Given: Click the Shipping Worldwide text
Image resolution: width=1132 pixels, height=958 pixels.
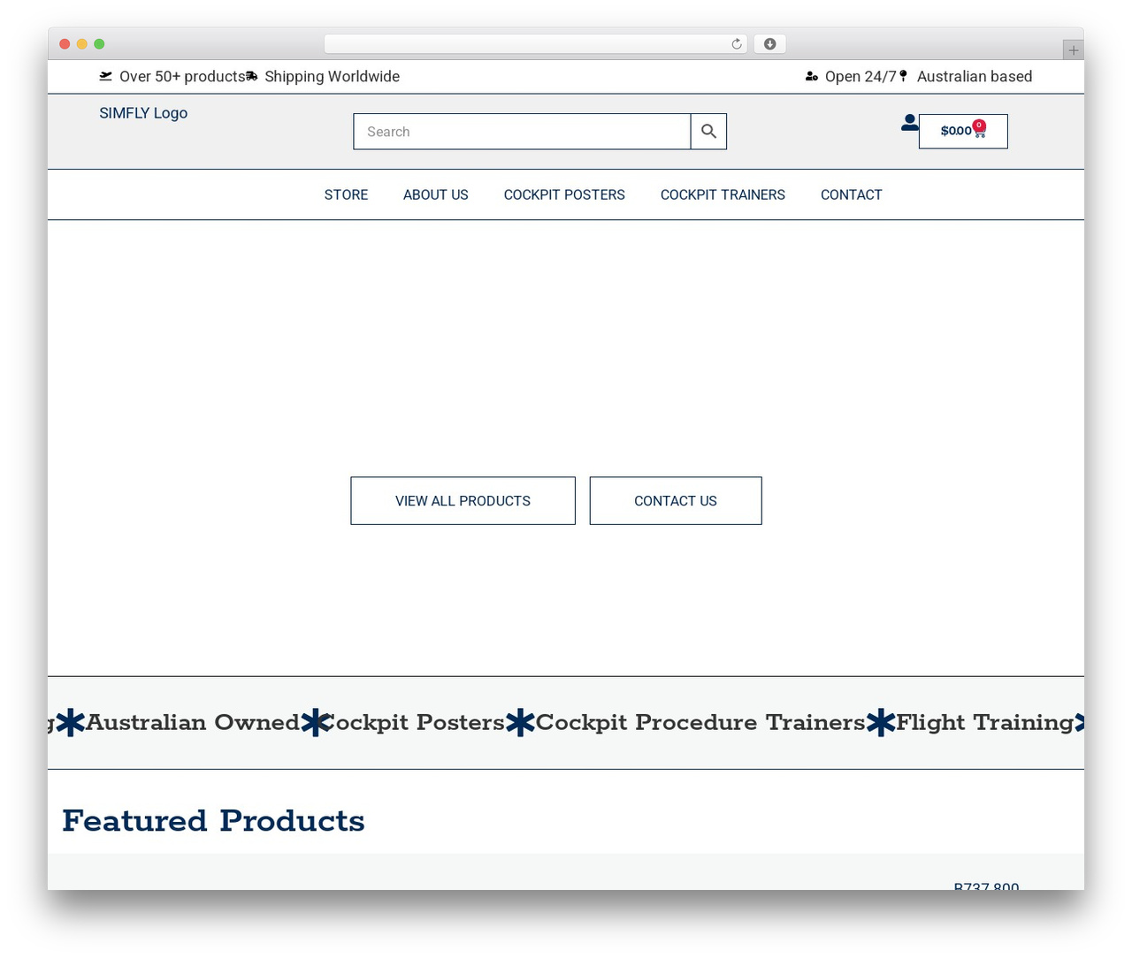Looking at the screenshot, I should (x=333, y=77).
